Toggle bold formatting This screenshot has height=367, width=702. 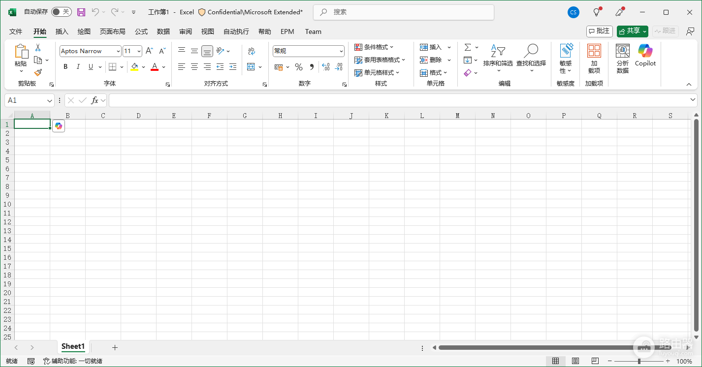tap(65, 67)
